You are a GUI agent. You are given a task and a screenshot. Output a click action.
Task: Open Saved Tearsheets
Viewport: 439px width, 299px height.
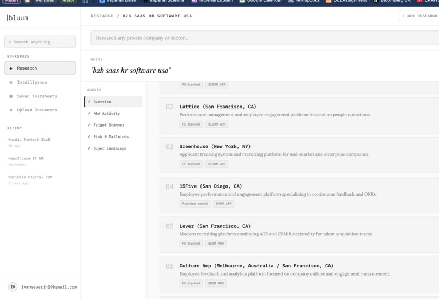(x=37, y=96)
